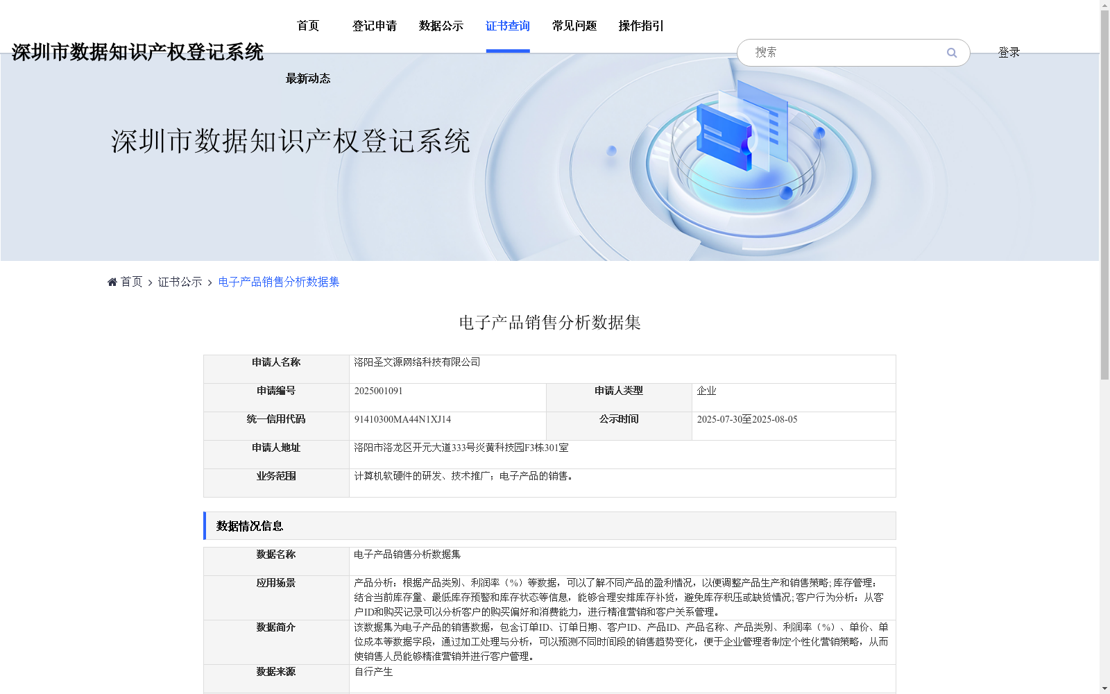Select the address 洛阳市洛龙区开元大道333号

[x=414, y=448]
